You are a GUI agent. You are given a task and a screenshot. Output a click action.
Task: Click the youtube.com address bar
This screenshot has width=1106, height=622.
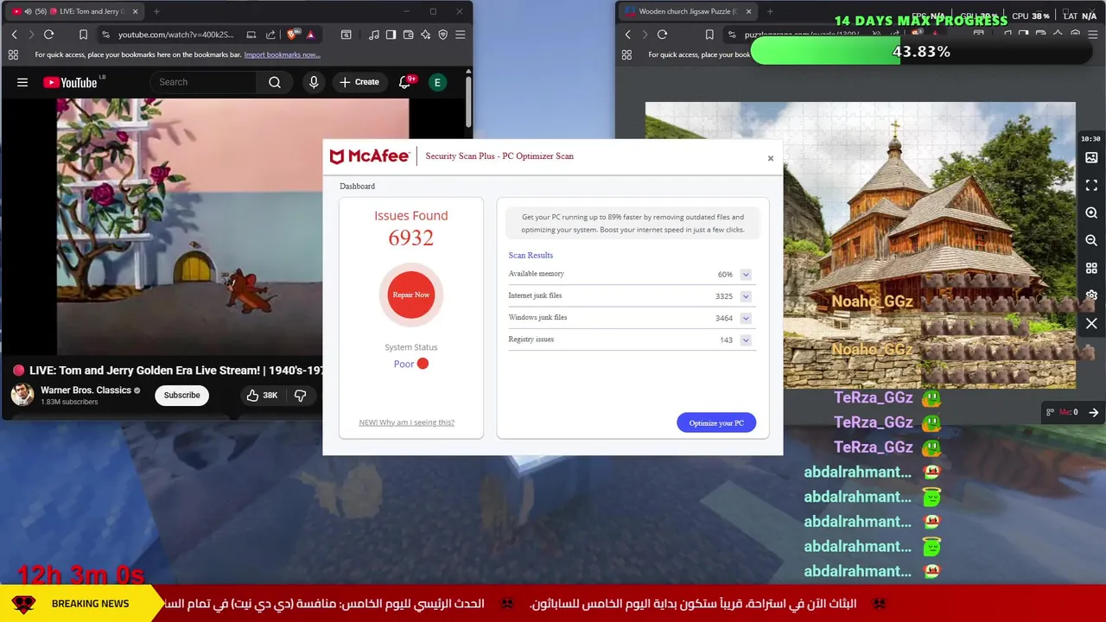click(x=176, y=35)
